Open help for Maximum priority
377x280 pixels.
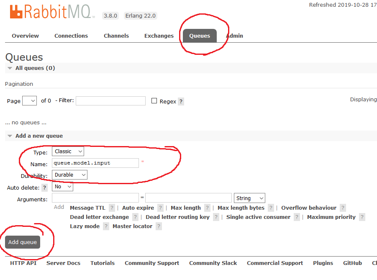(x=362, y=217)
